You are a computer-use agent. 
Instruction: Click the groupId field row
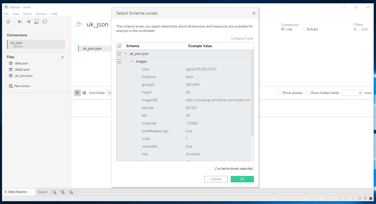[x=183, y=85]
